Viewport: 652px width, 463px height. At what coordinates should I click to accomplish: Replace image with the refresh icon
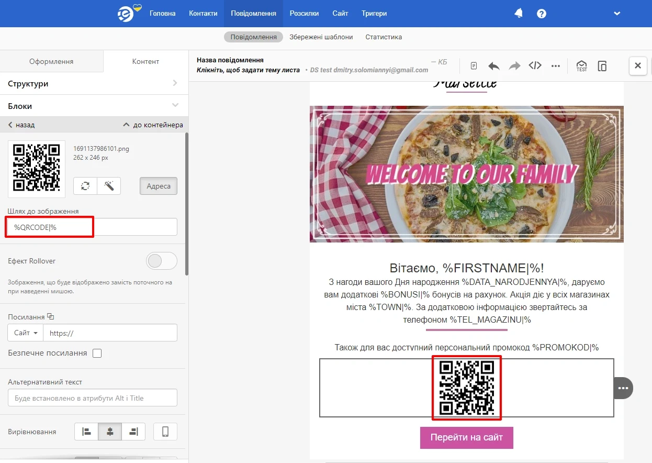pyautogui.click(x=85, y=186)
